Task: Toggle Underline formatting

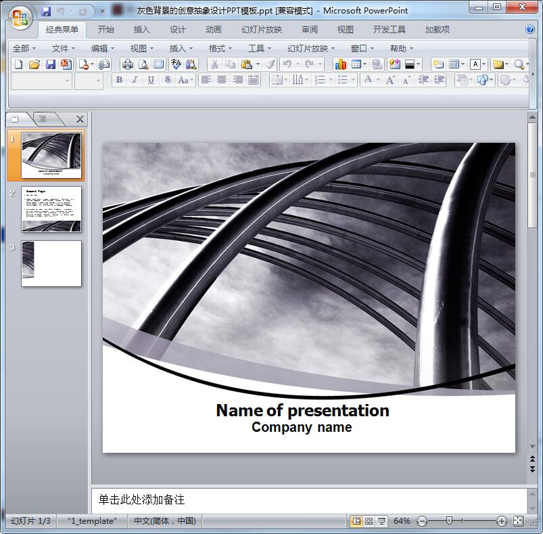Action: click(151, 80)
